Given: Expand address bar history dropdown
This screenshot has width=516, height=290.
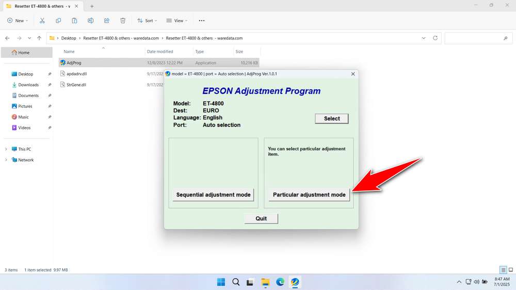Looking at the screenshot, I should coord(424,38).
